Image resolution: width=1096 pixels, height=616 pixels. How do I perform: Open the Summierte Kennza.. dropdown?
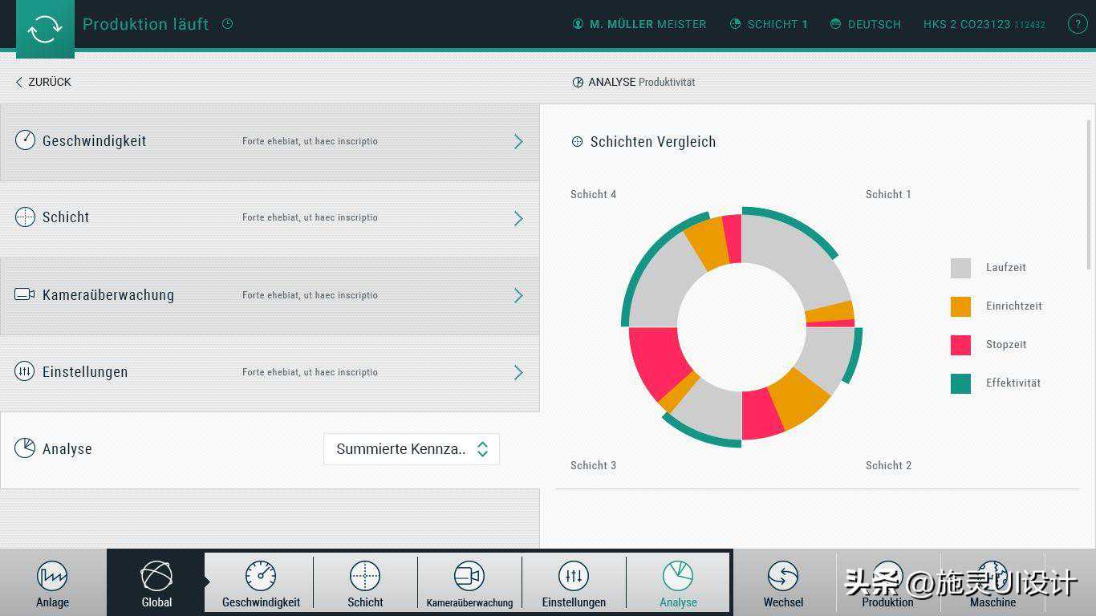pyautogui.click(x=412, y=449)
